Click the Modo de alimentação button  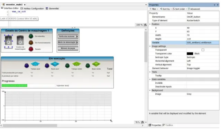[68, 42]
